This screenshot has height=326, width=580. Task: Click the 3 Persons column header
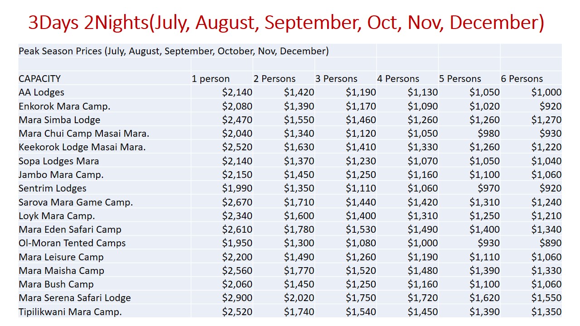pyautogui.click(x=336, y=79)
